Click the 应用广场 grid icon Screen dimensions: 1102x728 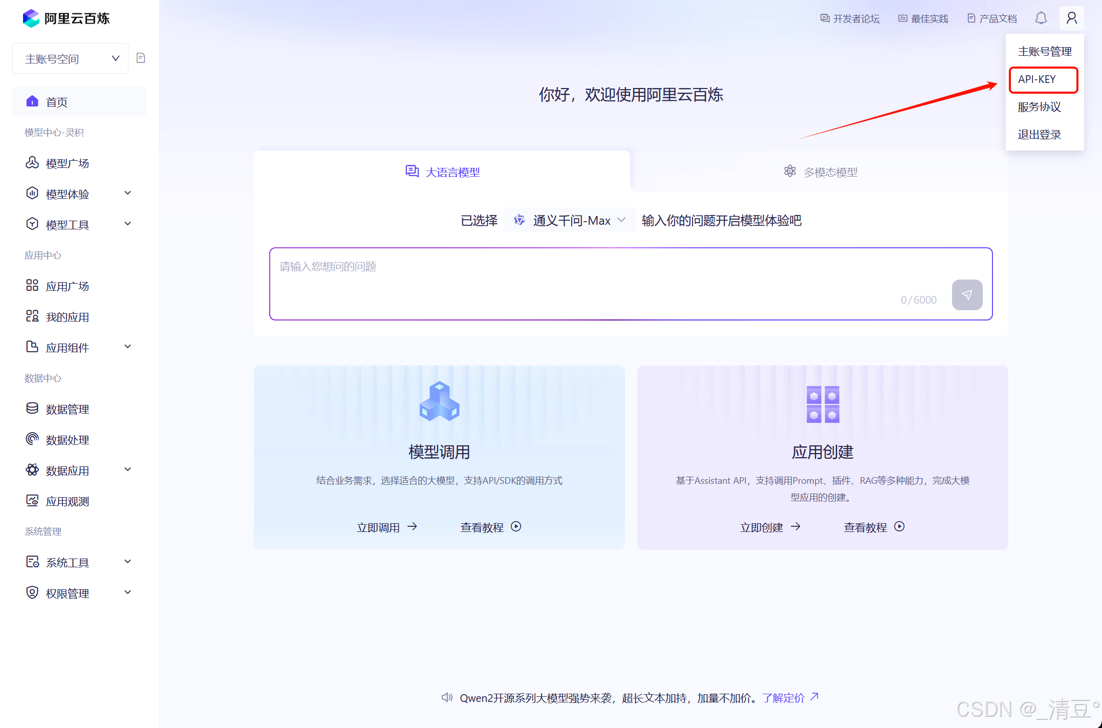pos(32,286)
